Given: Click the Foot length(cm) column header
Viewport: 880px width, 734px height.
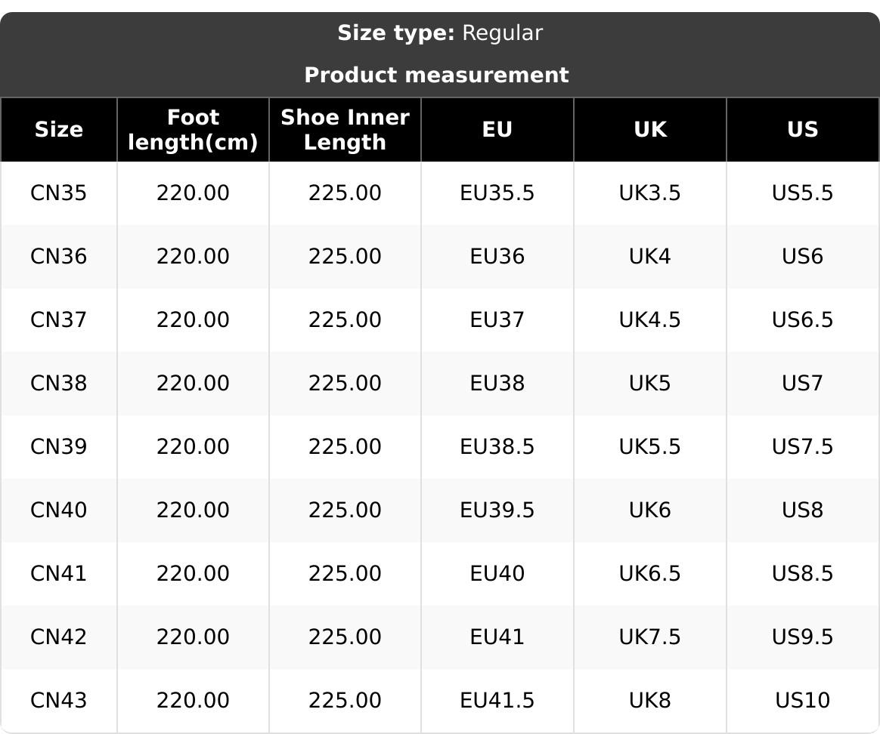Looking at the screenshot, I should 193,130.
